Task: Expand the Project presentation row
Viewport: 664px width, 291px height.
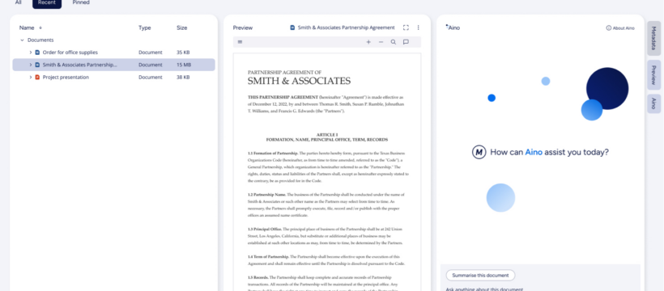Action: pos(31,78)
